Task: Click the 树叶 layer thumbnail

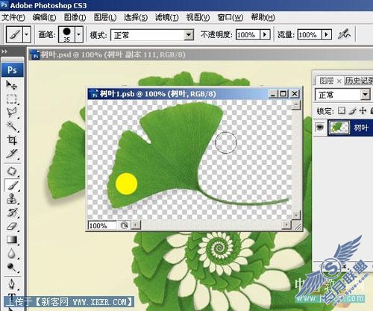Action: (x=339, y=128)
